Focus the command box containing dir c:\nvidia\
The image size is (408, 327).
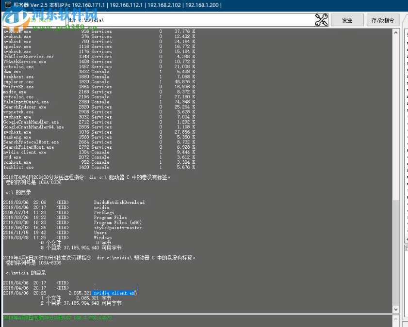190,20
